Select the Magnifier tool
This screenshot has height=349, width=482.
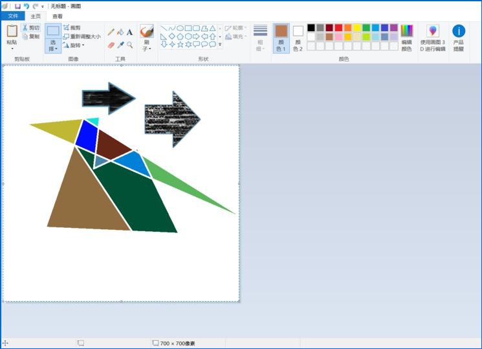130,45
